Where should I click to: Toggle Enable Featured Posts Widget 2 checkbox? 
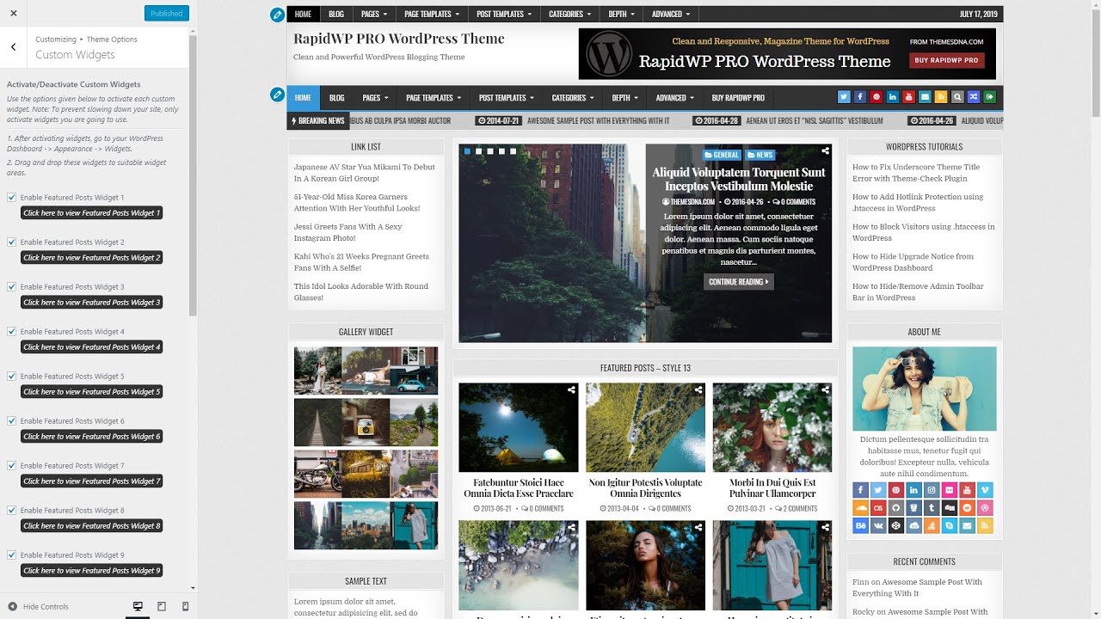pos(11,242)
